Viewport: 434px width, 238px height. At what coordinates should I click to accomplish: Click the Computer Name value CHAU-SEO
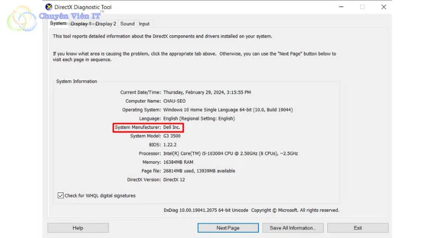click(x=175, y=101)
